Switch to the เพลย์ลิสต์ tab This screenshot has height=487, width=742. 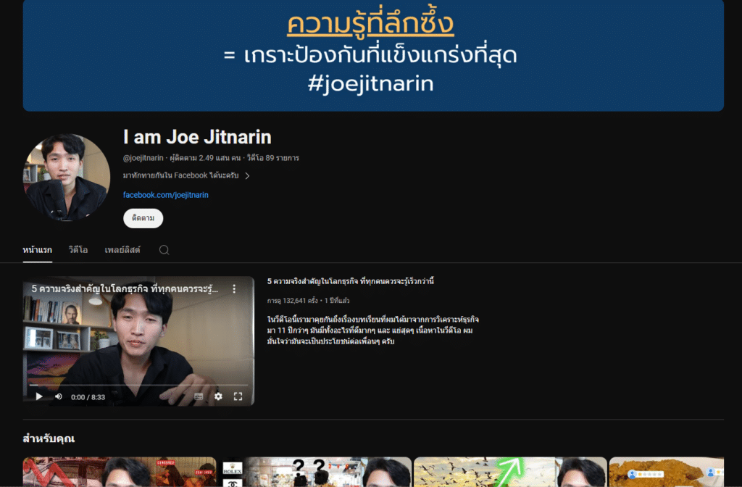[x=122, y=250]
